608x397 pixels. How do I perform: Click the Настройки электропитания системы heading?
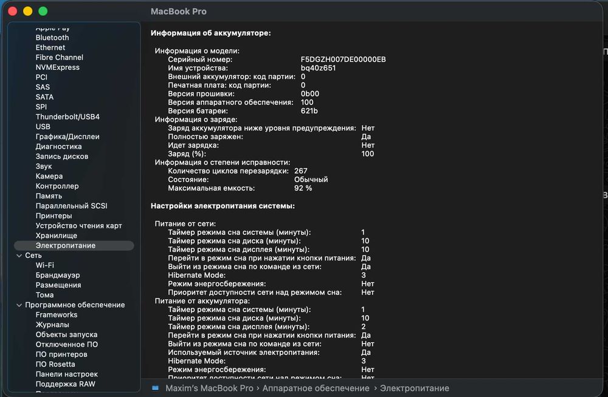223,206
